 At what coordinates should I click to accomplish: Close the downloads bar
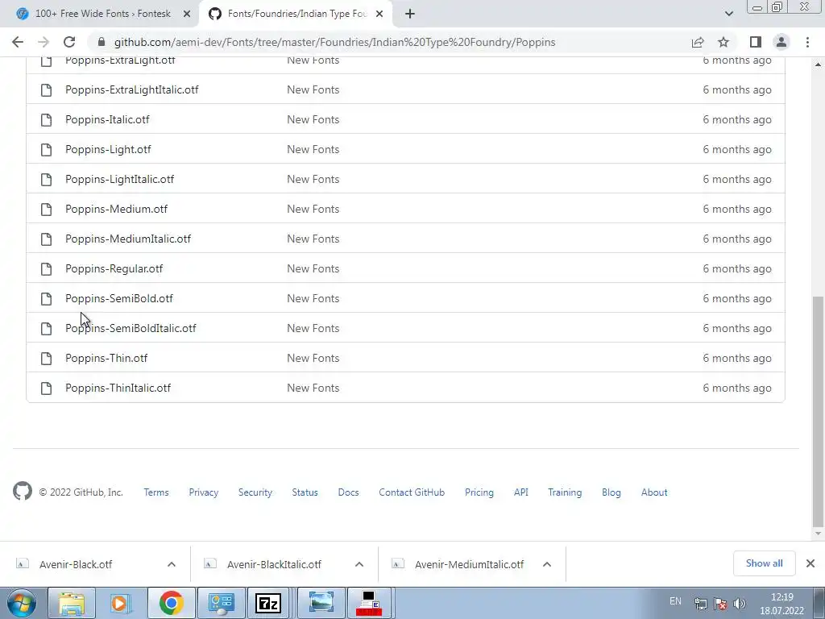tap(810, 563)
